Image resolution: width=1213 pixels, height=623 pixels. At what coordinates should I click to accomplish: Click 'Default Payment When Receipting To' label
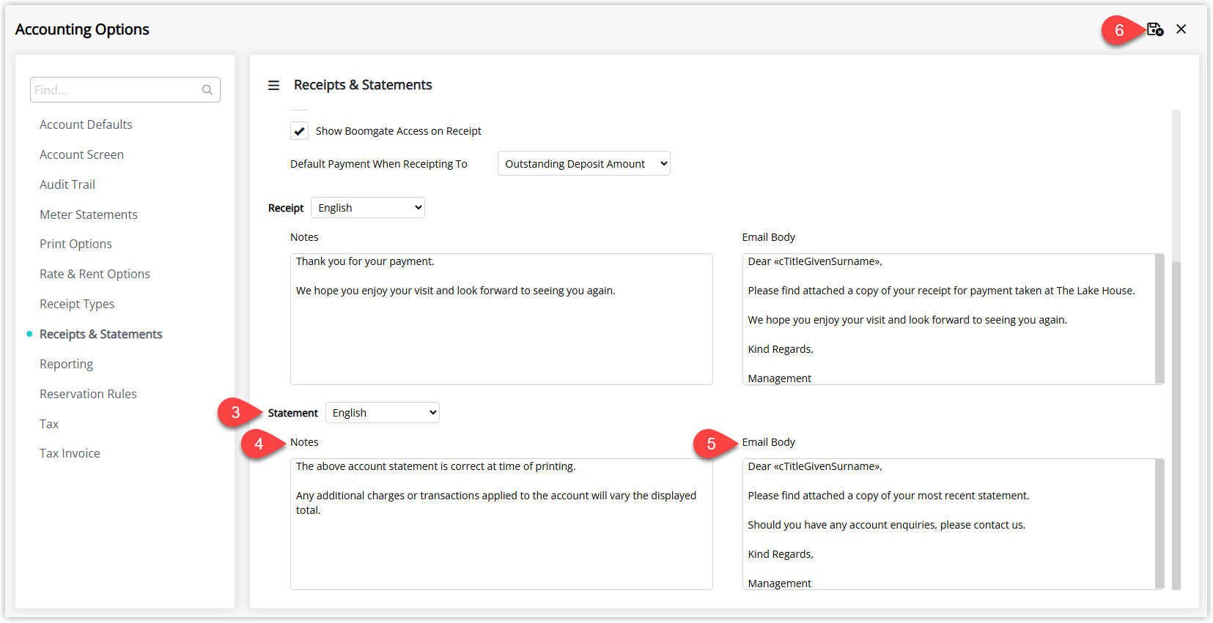pyautogui.click(x=378, y=164)
